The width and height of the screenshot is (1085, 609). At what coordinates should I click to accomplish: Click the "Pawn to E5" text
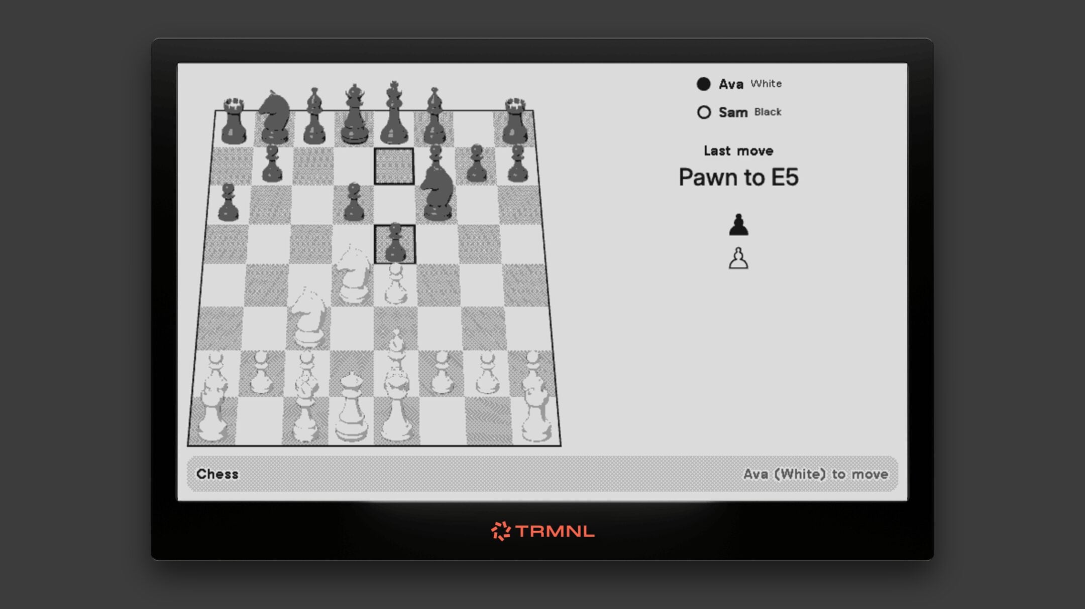[x=738, y=177]
